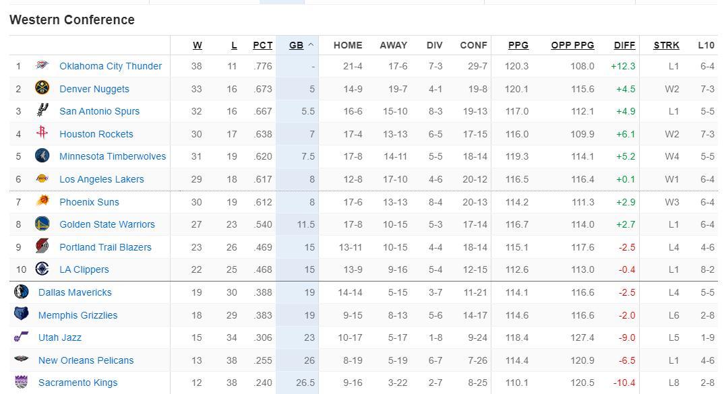Click the Sacramento Kings logo icon
724x394 pixels.
point(21,383)
